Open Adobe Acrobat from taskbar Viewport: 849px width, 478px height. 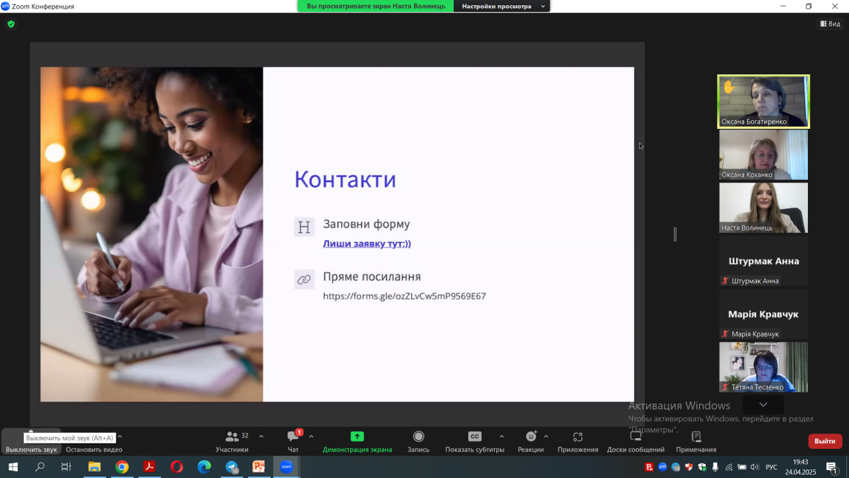[x=149, y=467]
